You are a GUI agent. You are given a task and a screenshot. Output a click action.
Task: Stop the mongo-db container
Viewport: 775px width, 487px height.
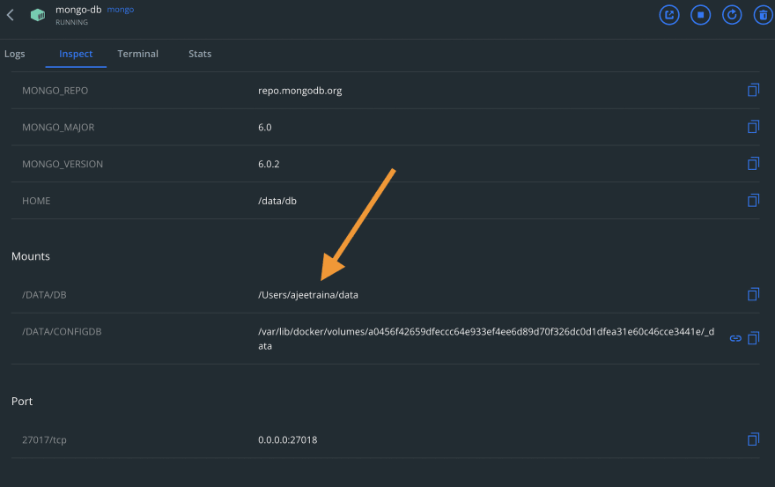click(x=700, y=15)
